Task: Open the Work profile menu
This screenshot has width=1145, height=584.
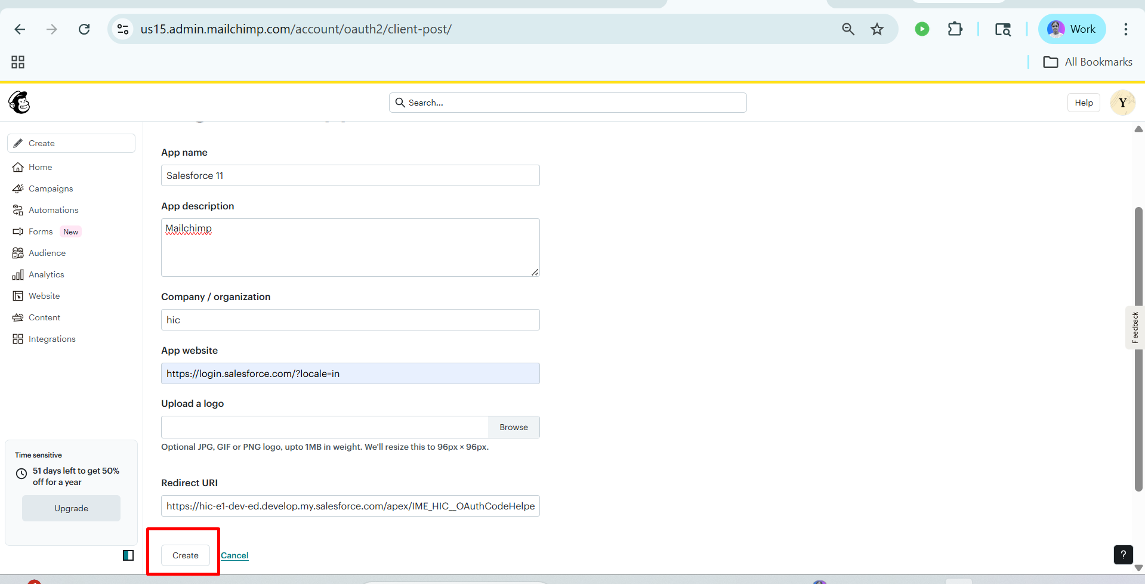Action: tap(1072, 29)
